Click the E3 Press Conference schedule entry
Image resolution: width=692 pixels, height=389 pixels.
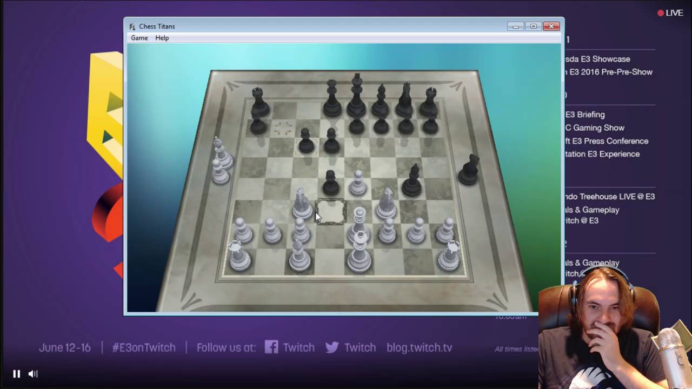[x=607, y=141]
